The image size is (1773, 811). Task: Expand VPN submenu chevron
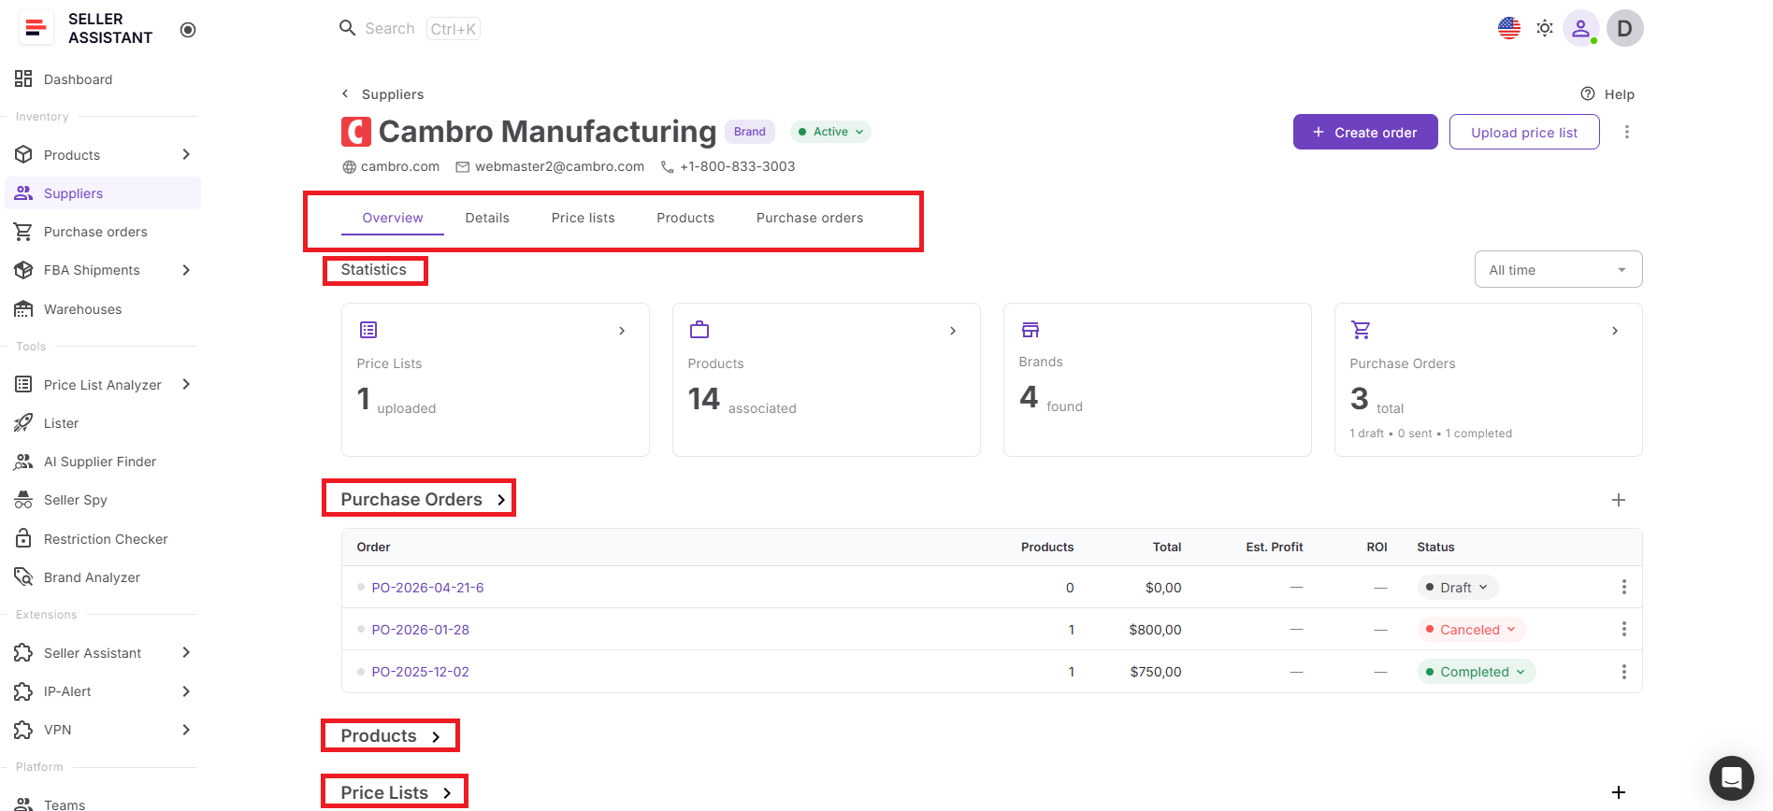point(186,730)
